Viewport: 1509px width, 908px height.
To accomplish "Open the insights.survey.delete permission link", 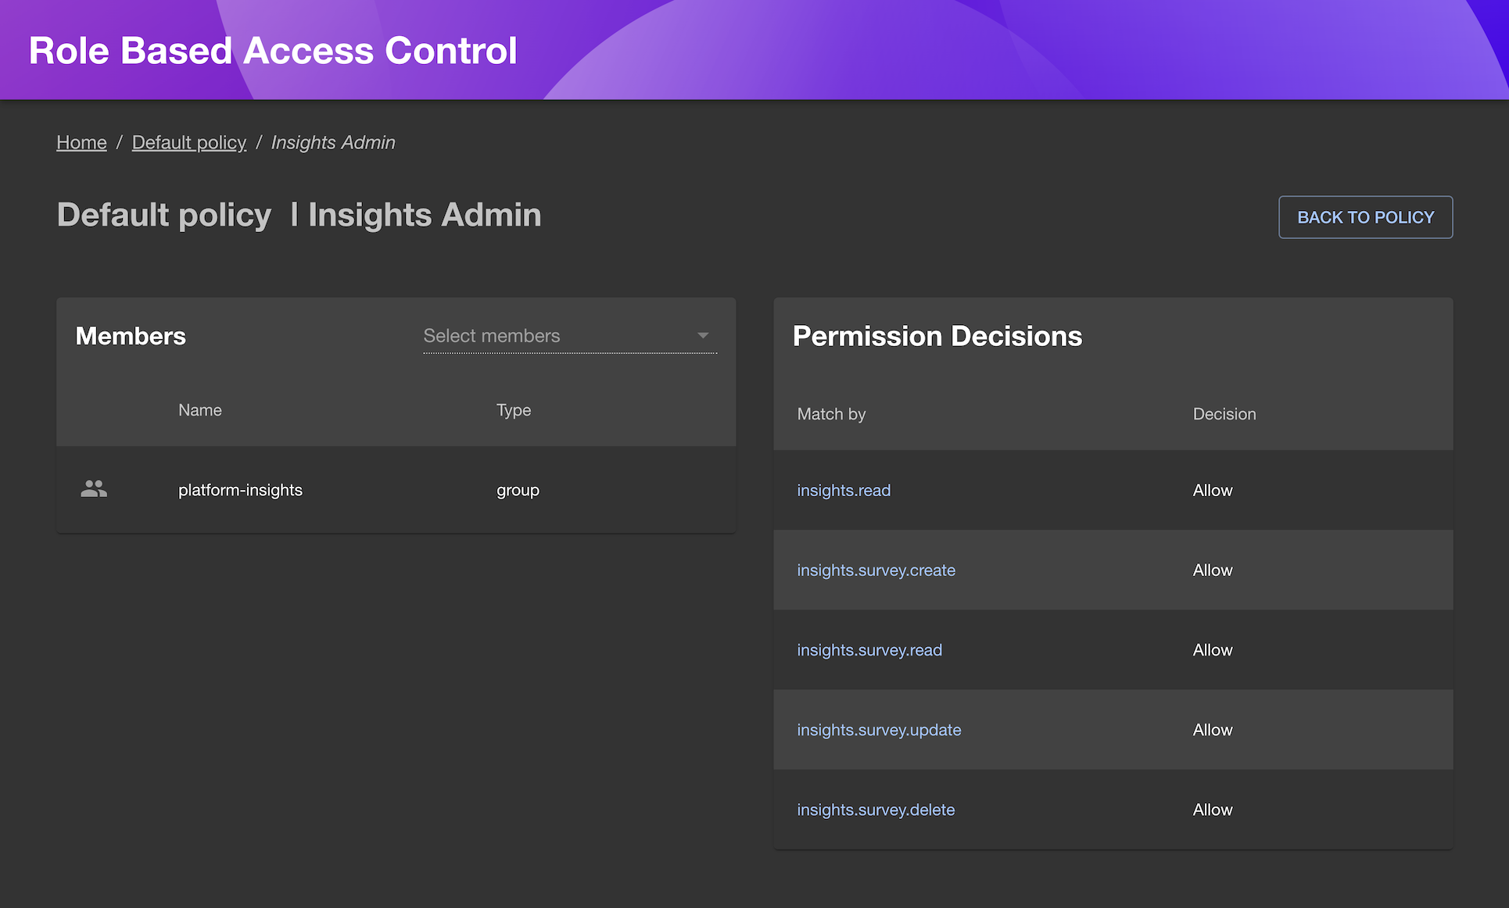I will [x=876, y=809].
